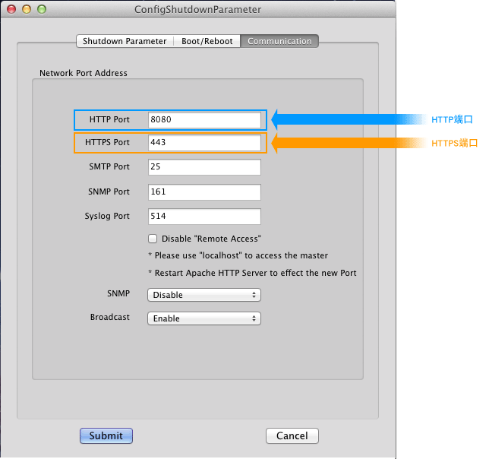Click the blue HTTP端口 annotation text
This screenshot has height=459, width=489.
[452, 119]
